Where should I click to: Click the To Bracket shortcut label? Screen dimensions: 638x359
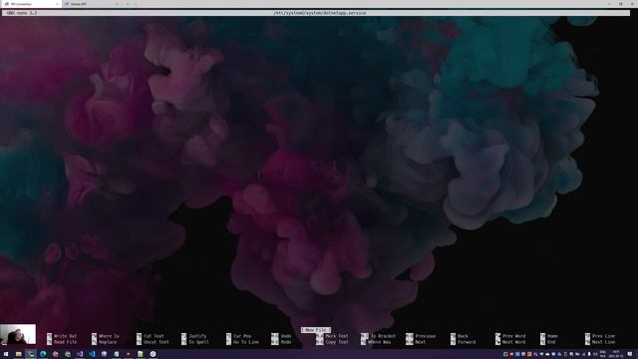(x=383, y=336)
